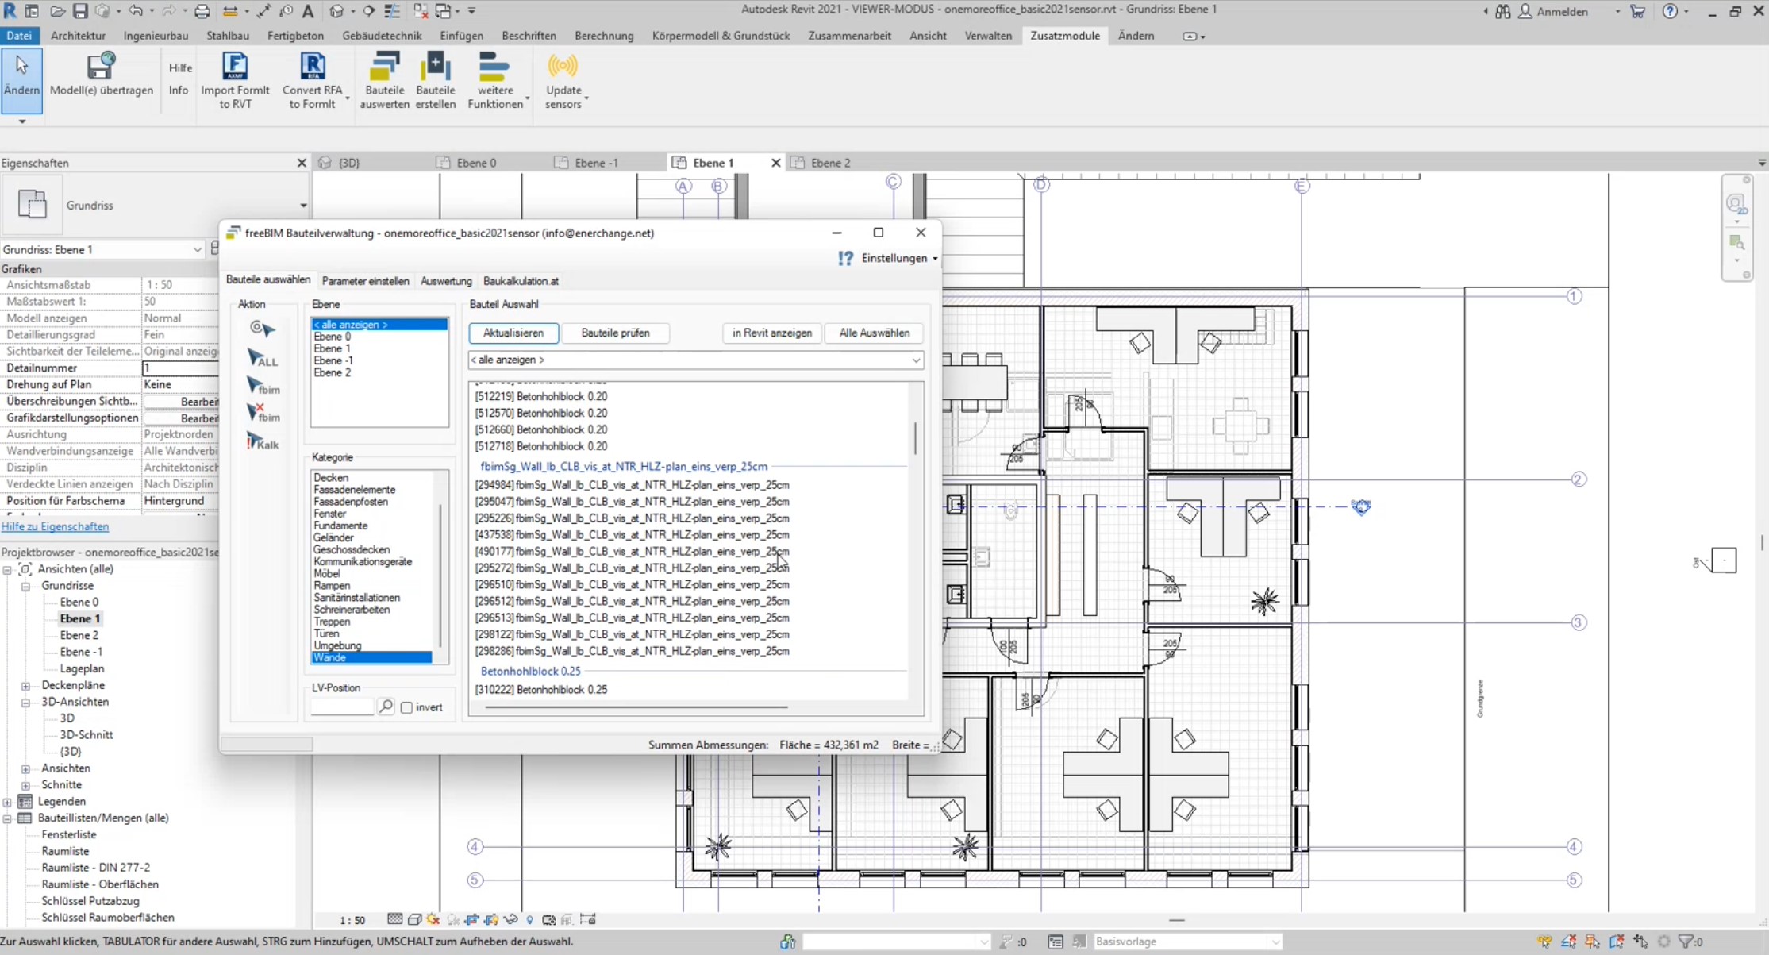The width and height of the screenshot is (1769, 955).
Task: Click the magnifier search icon beside LV-Position field
Action: 386,706
